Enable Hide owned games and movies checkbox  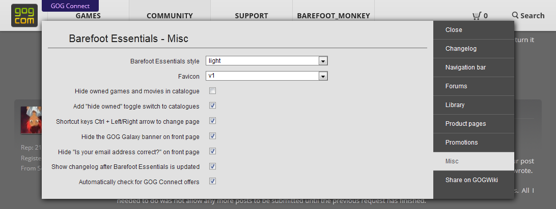point(213,91)
